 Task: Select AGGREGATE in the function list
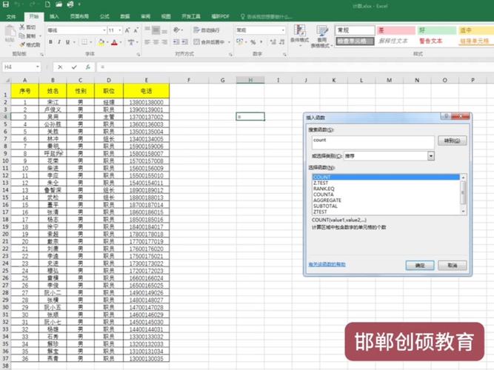click(x=327, y=201)
